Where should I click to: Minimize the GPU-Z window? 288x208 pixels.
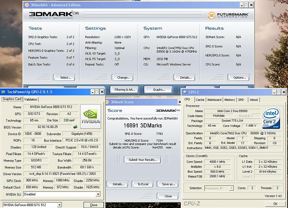[x=93, y=92]
